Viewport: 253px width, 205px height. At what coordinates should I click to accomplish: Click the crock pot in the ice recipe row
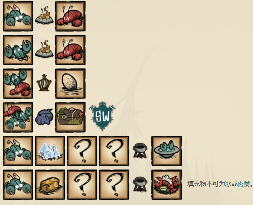140,151
